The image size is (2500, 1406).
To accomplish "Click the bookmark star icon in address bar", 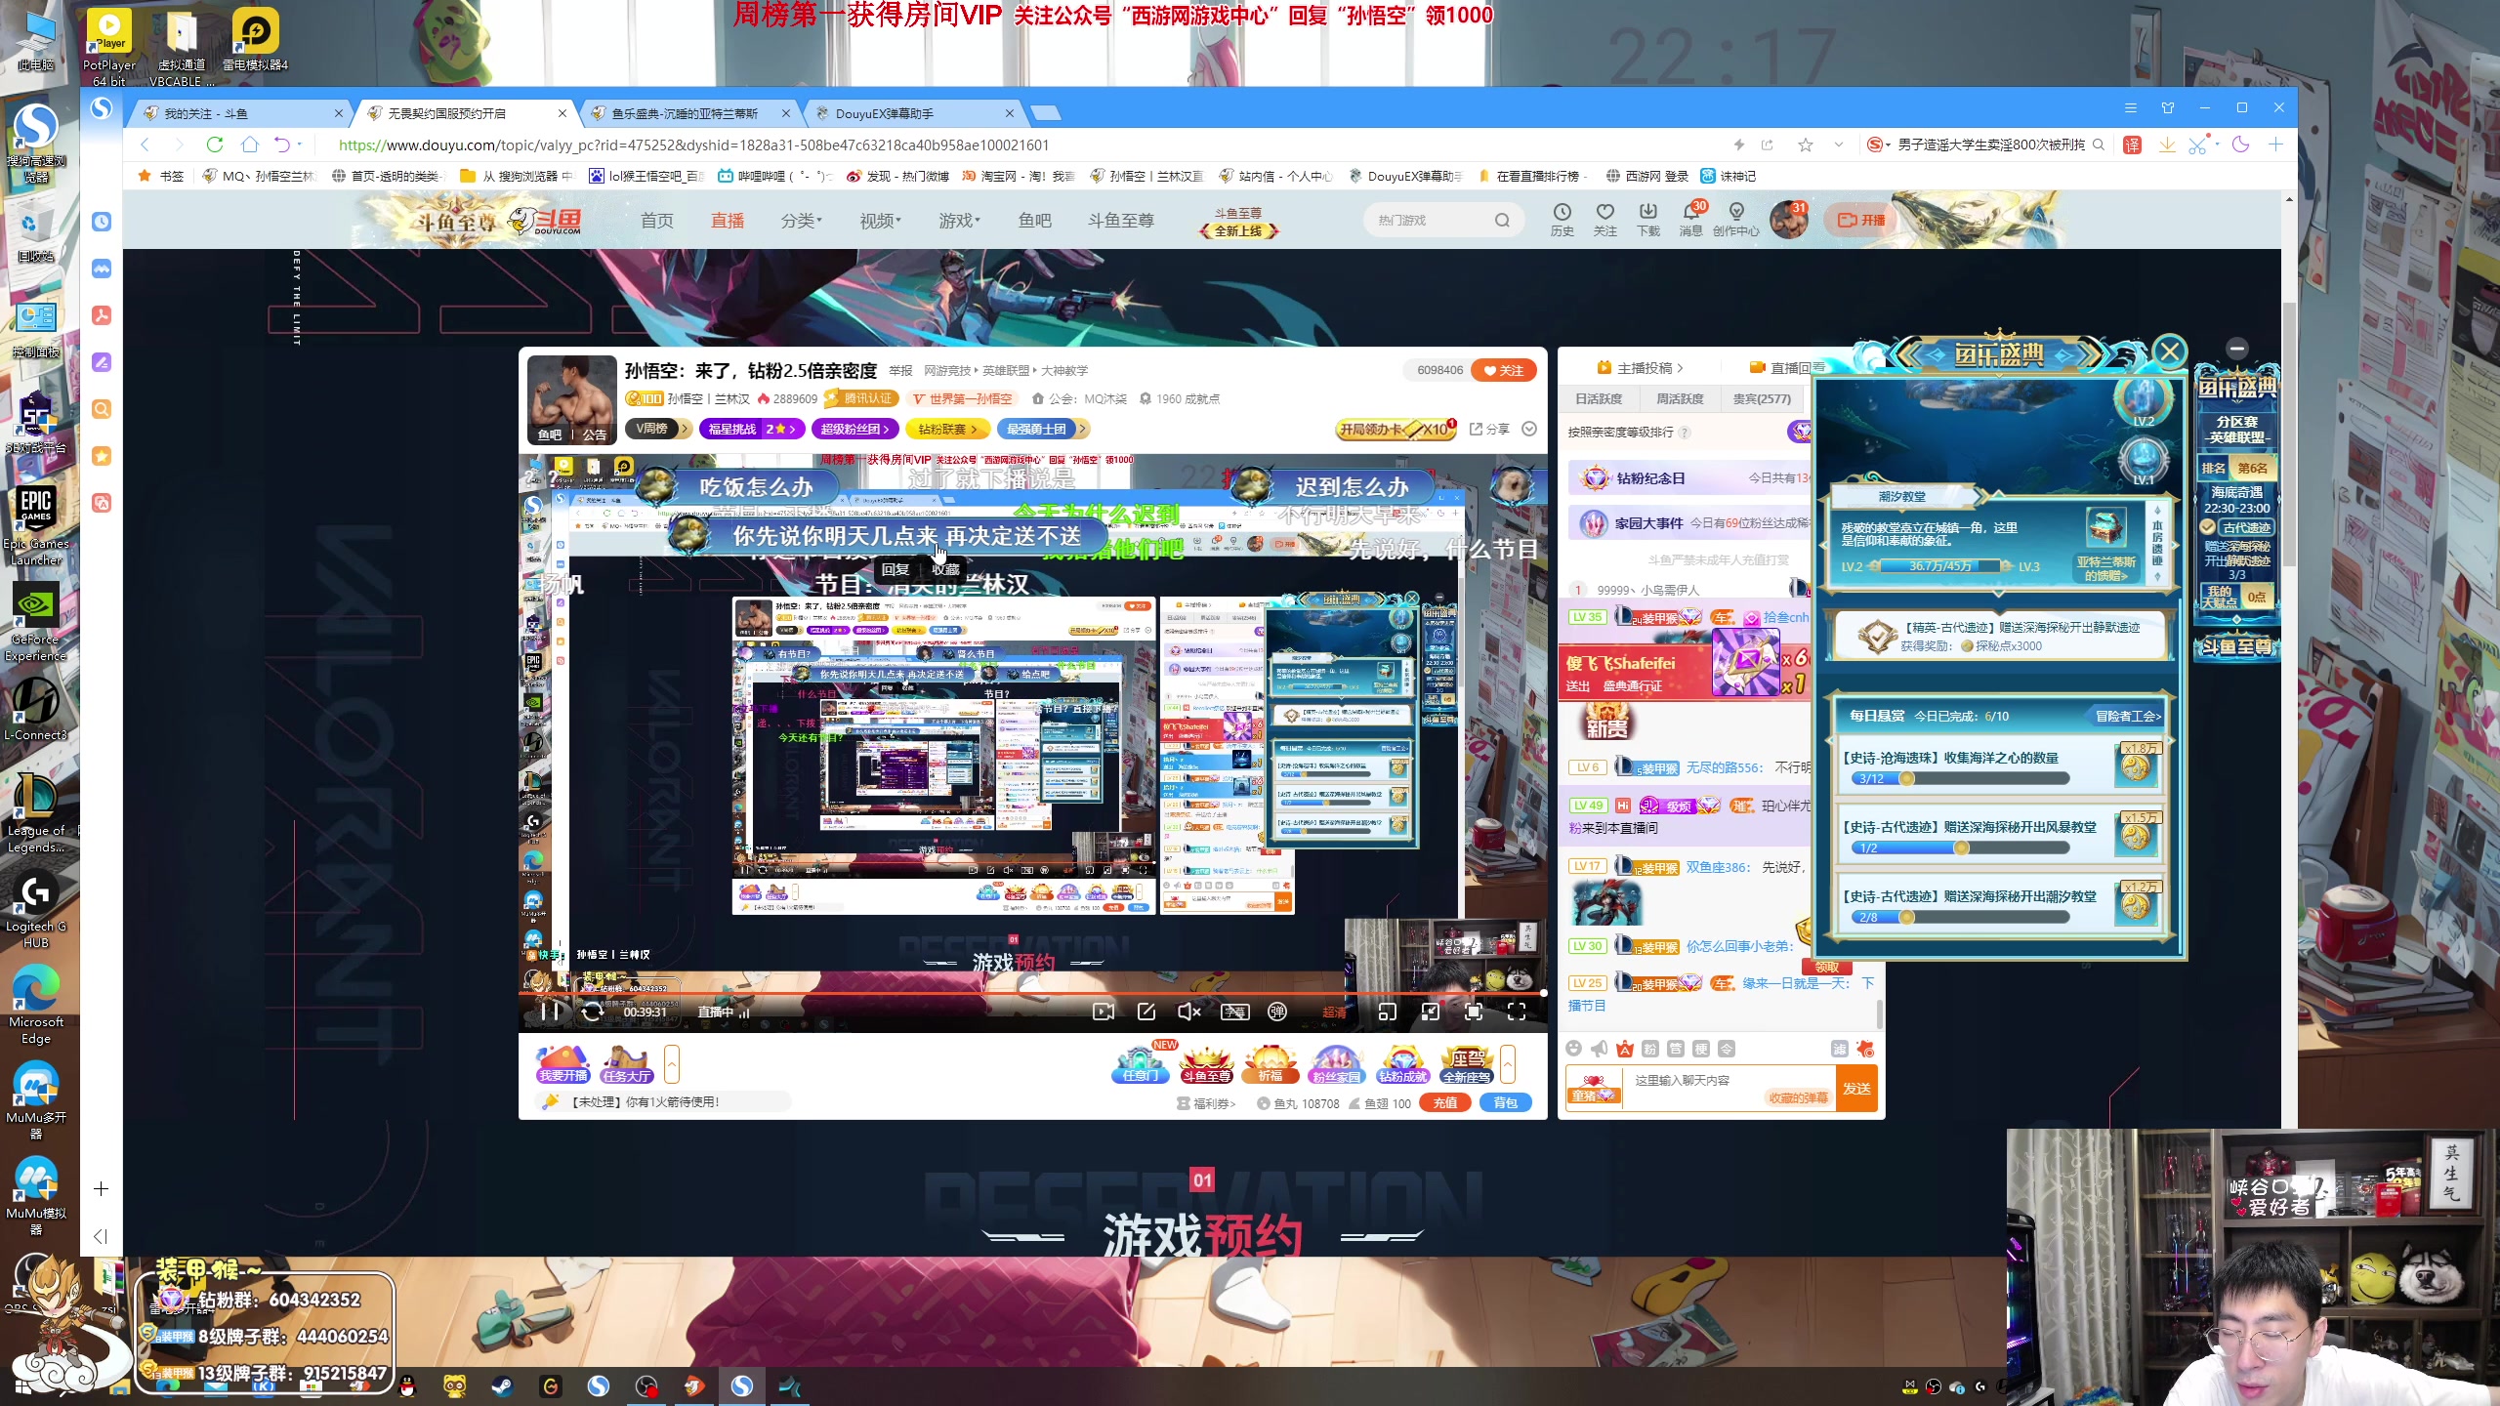I will coord(1805,145).
